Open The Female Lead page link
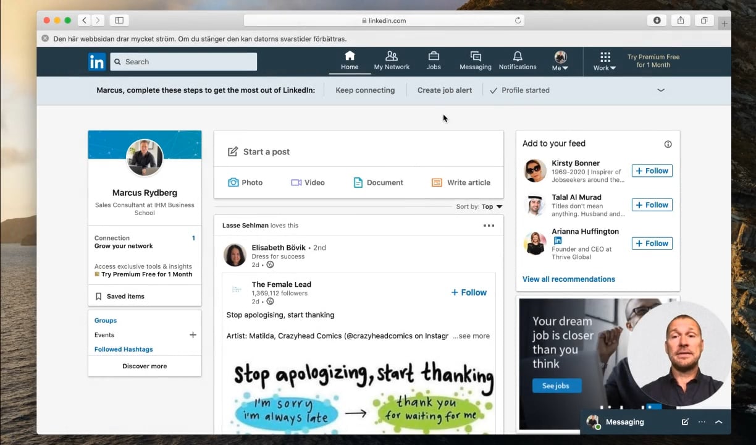Image resolution: width=756 pixels, height=445 pixels. tap(282, 284)
